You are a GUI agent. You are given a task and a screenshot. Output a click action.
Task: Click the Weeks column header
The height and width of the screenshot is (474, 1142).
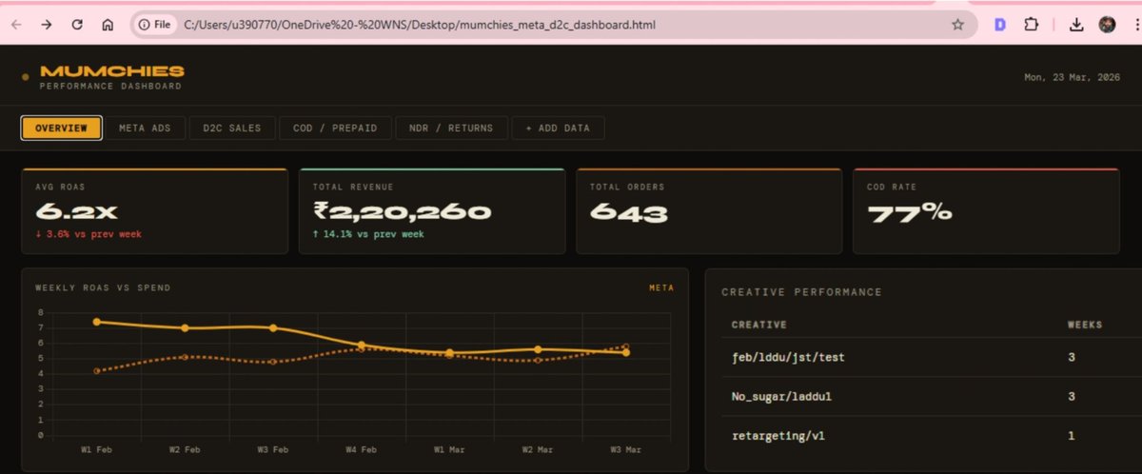pyautogui.click(x=1085, y=325)
